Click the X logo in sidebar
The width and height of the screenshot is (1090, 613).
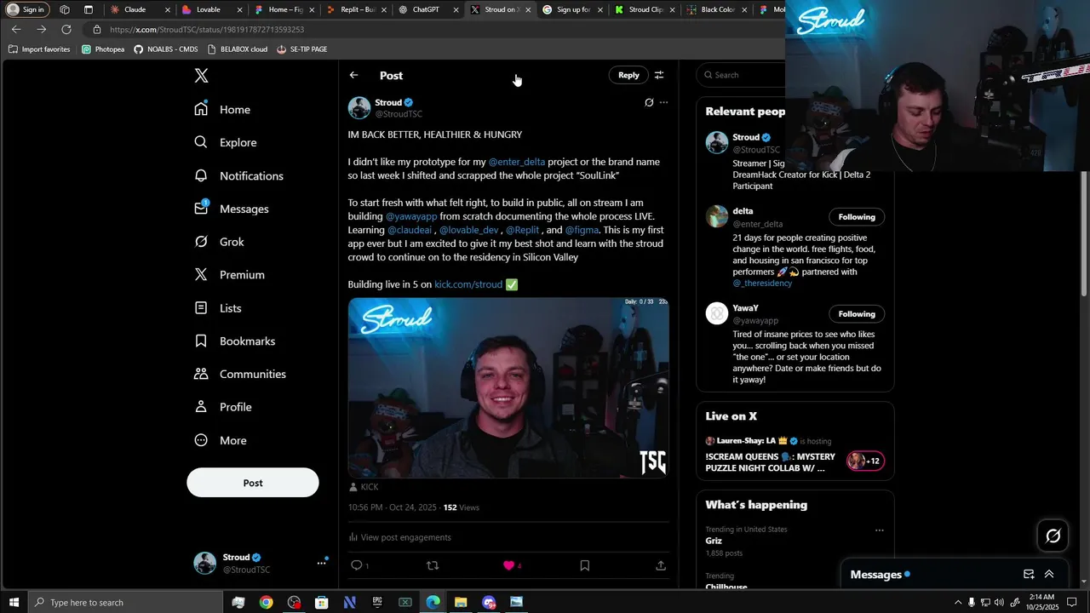point(201,76)
